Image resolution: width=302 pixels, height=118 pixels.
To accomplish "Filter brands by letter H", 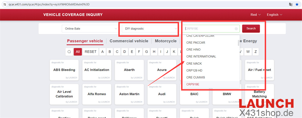I will tap(154, 52).
